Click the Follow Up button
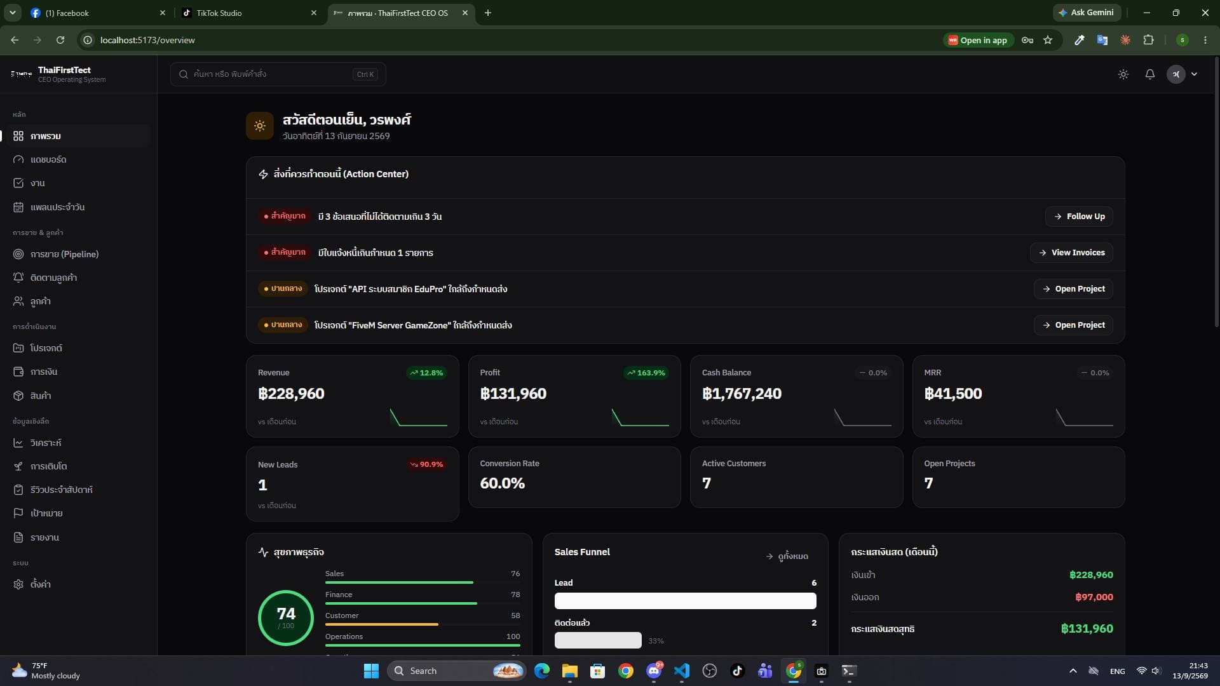 [1079, 217]
